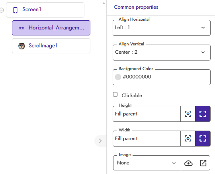Screen dimensions: 215x174
Task: Click the Horizontal_Arrangement component icon
Action: (x=21, y=28)
